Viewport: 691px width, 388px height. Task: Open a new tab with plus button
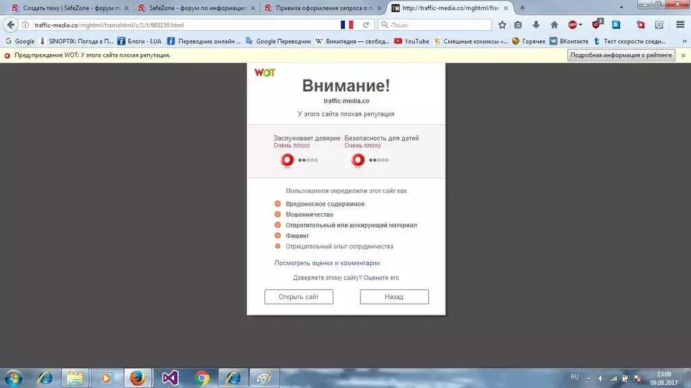click(x=522, y=8)
